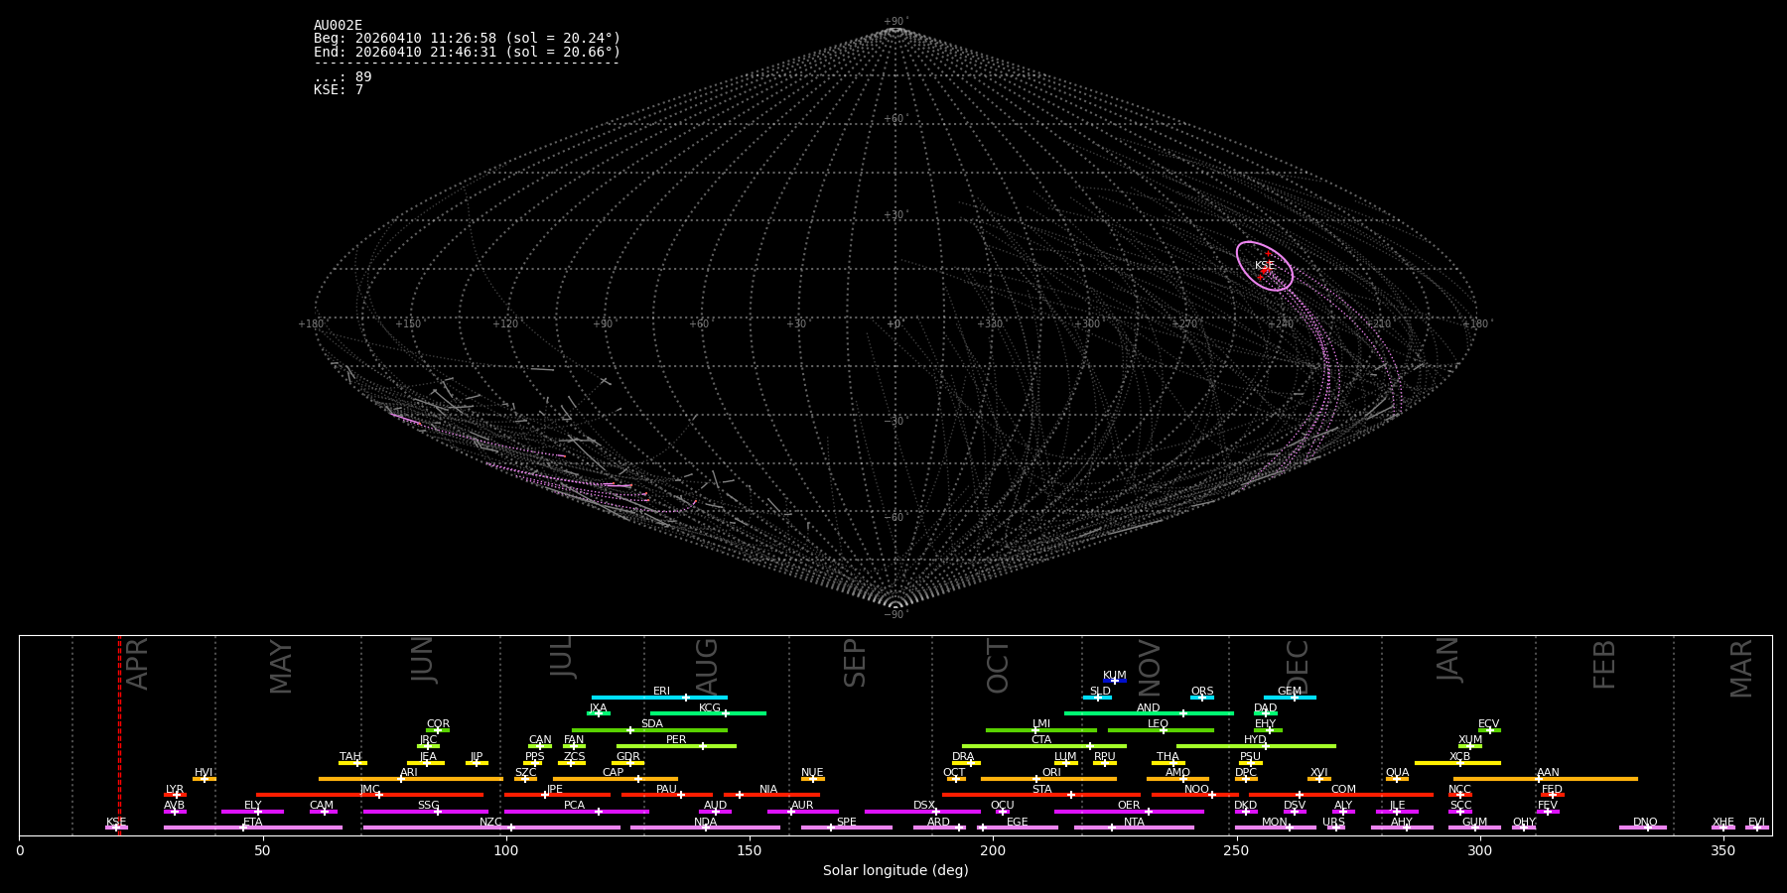Click the LYR shower label

tap(175, 790)
